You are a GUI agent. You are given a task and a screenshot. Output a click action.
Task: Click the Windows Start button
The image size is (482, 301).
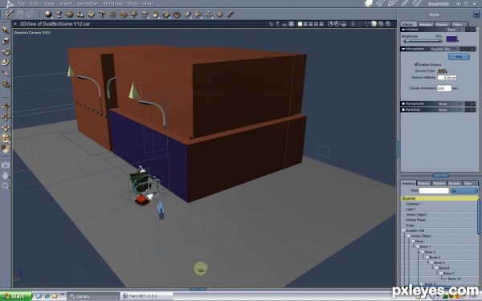click(x=16, y=296)
